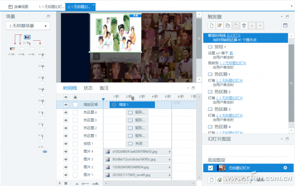The height and width of the screenshot is (186, 295).
Task: Open settings gear for the base layer
Action: (x=285, y=168)
